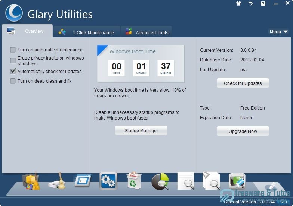Click the 00 Hours boot time box
Image resolution: width=293 pixels, height=206 pixels.
click(x=117, y=68)
